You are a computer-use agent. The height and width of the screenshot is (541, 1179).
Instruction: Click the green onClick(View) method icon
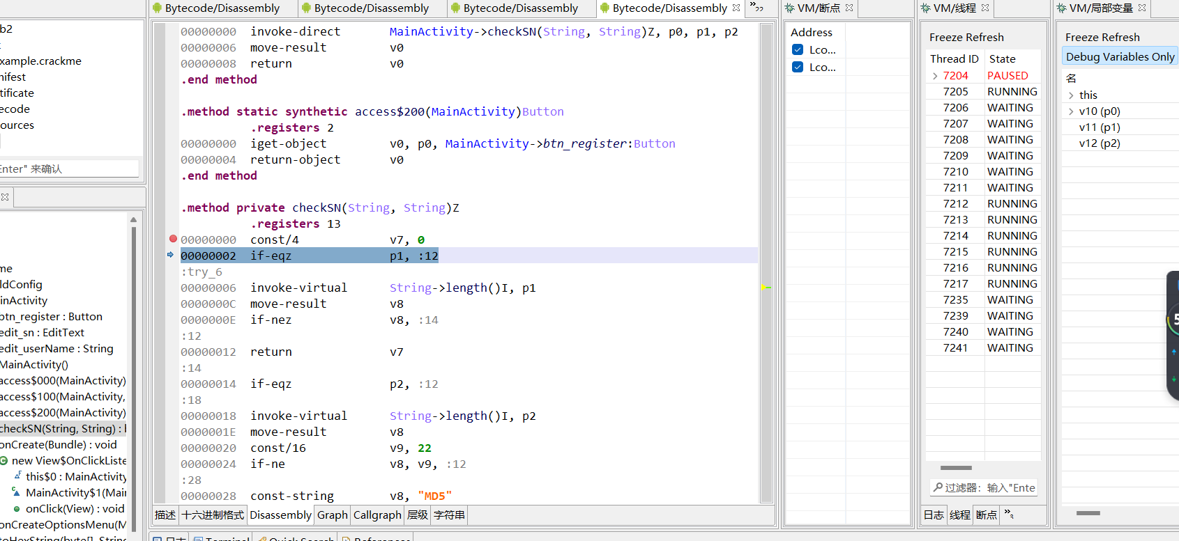[17, 509]
